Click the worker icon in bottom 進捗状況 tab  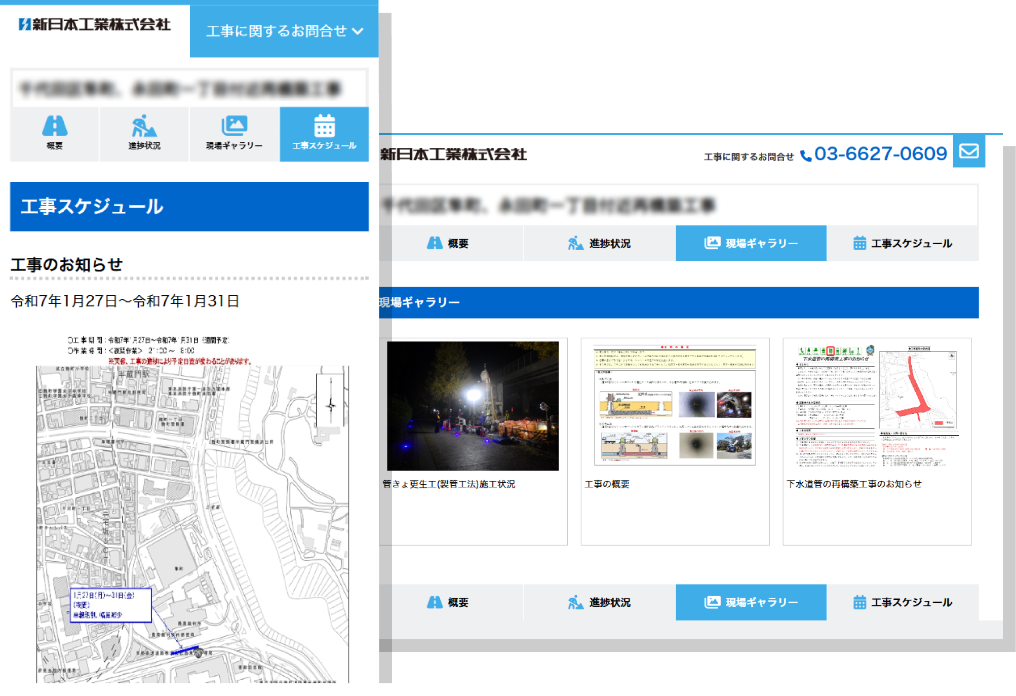pos(575,602)
